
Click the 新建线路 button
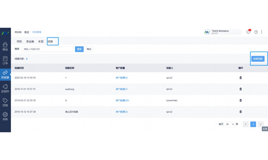[258, 59]
